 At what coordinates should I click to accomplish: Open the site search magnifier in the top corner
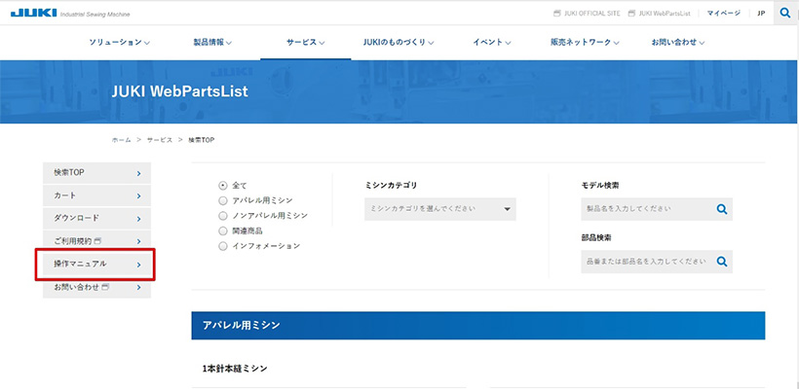[x=785, y=13]
